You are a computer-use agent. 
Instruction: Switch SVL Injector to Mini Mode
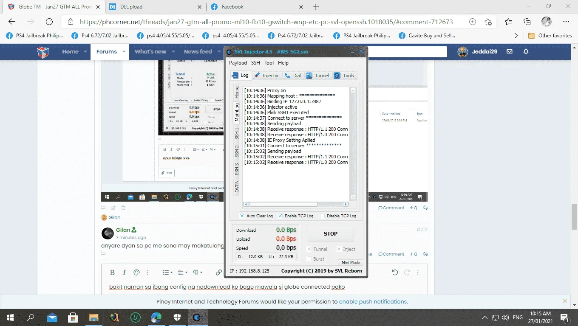[351, 262]
